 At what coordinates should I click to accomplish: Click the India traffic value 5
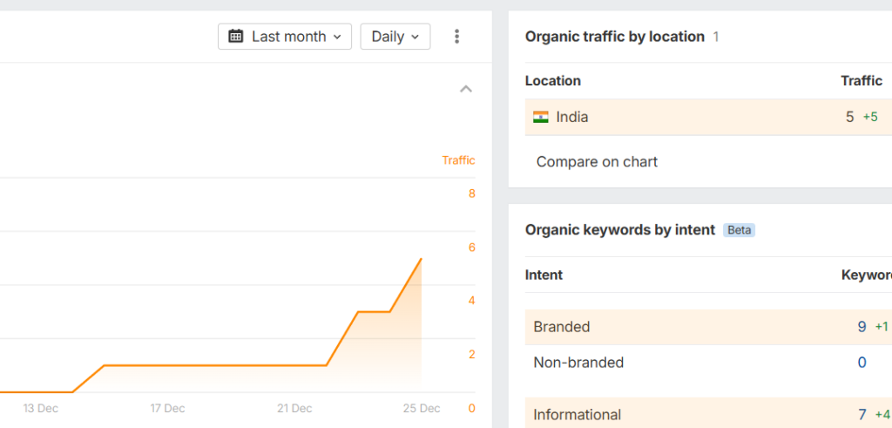(x=850, y=117)
